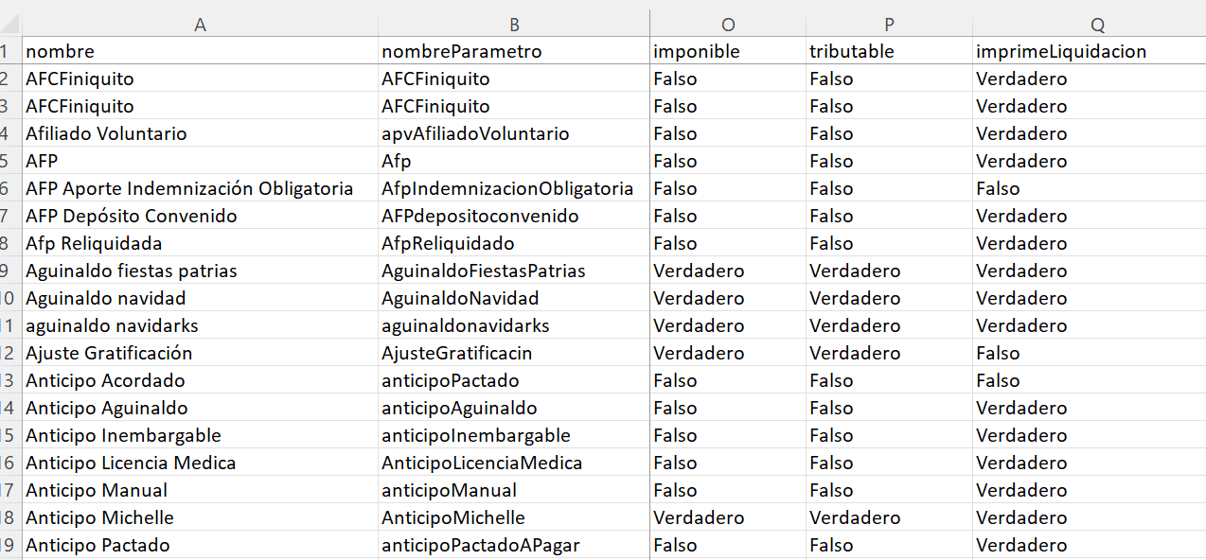
Task: Click imprimeLiquidacion value for Anticipo Acordado
Action: 1090,380
